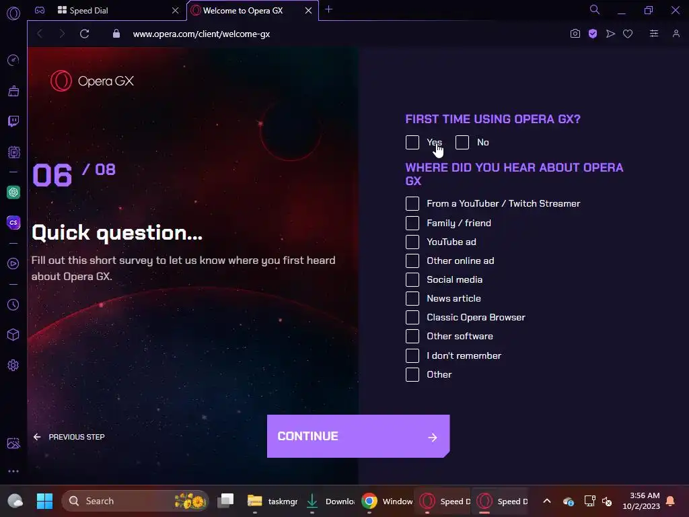This screenshot has height=517, width=689.
Task: Open Twitch panel in sidebar
Action: coord(13,121)
